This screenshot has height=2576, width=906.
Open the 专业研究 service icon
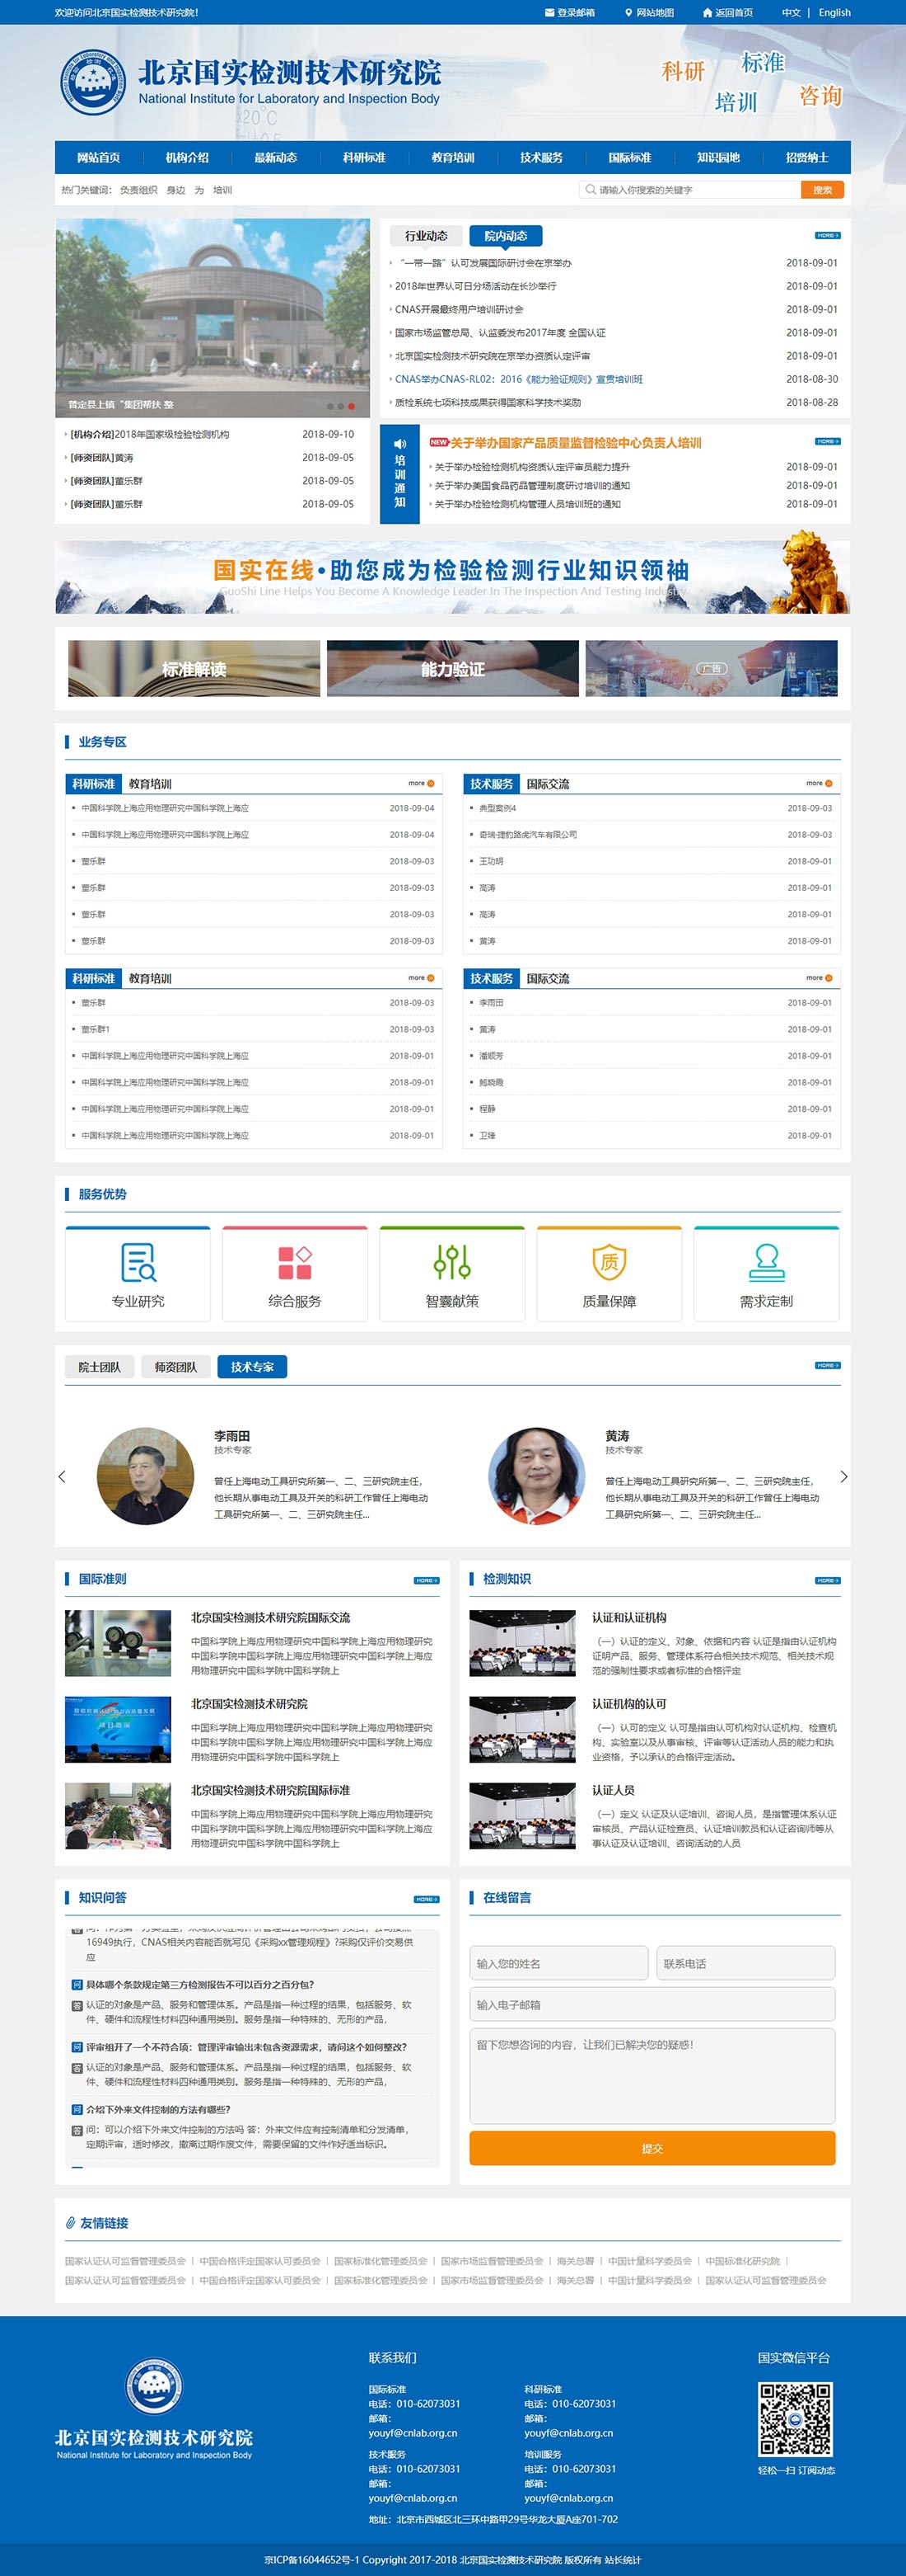(138, 1262)
